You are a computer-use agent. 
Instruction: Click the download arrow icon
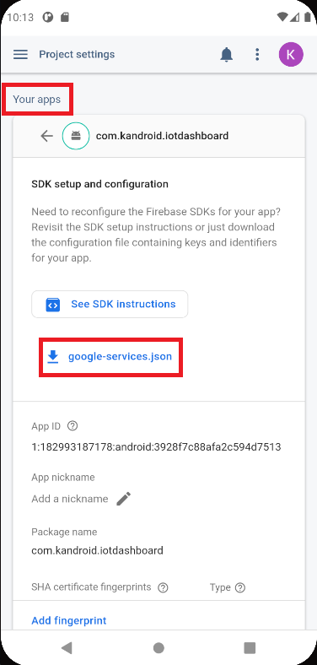(53, 357)
